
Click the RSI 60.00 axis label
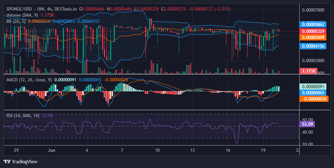[308, 120]
